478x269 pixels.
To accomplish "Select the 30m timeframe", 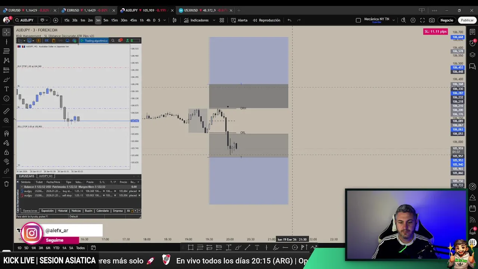I will pyautogui.click(x=124, y=20).
